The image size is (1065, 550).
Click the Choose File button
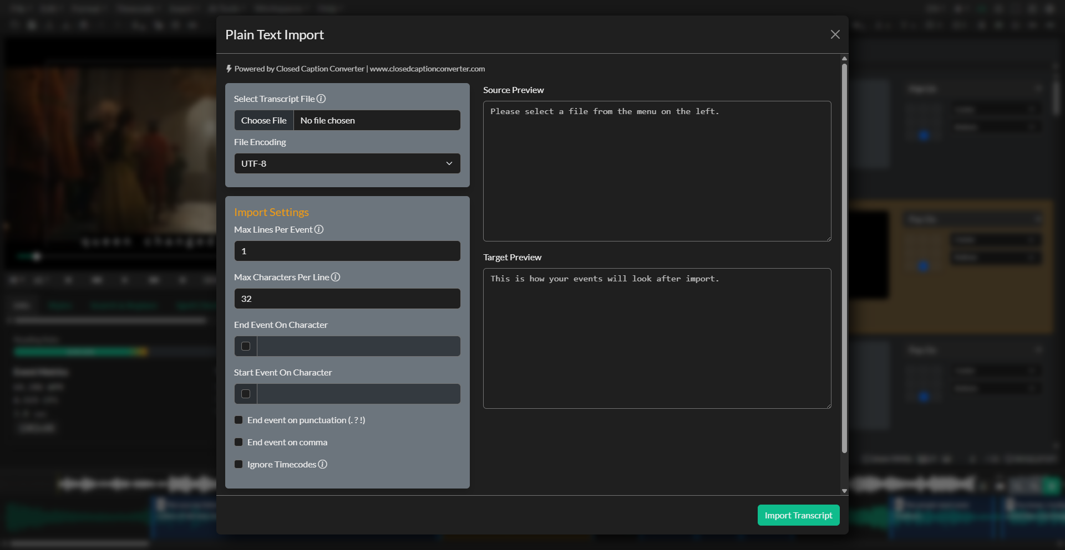(263, 120)
